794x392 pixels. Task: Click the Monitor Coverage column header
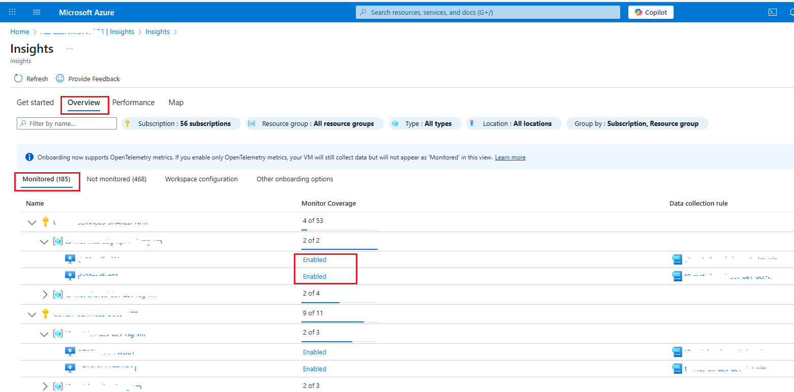(x=329, y=203)
